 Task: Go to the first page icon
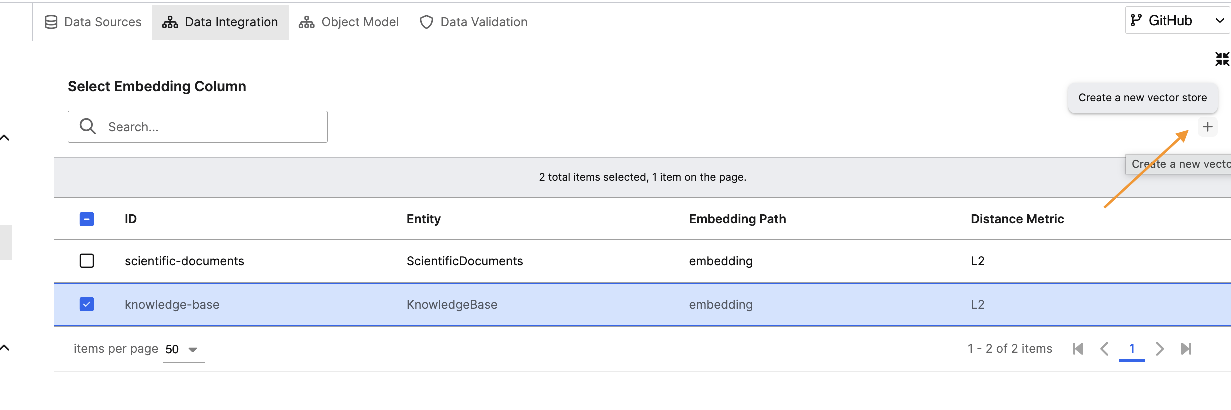pos(1078,349)
